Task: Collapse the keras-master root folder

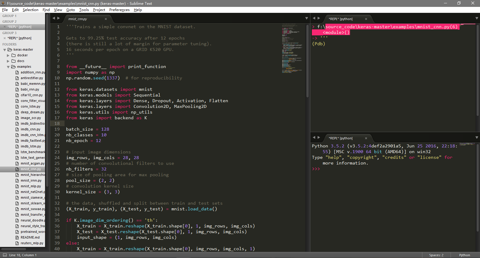Action: (5, 50)
